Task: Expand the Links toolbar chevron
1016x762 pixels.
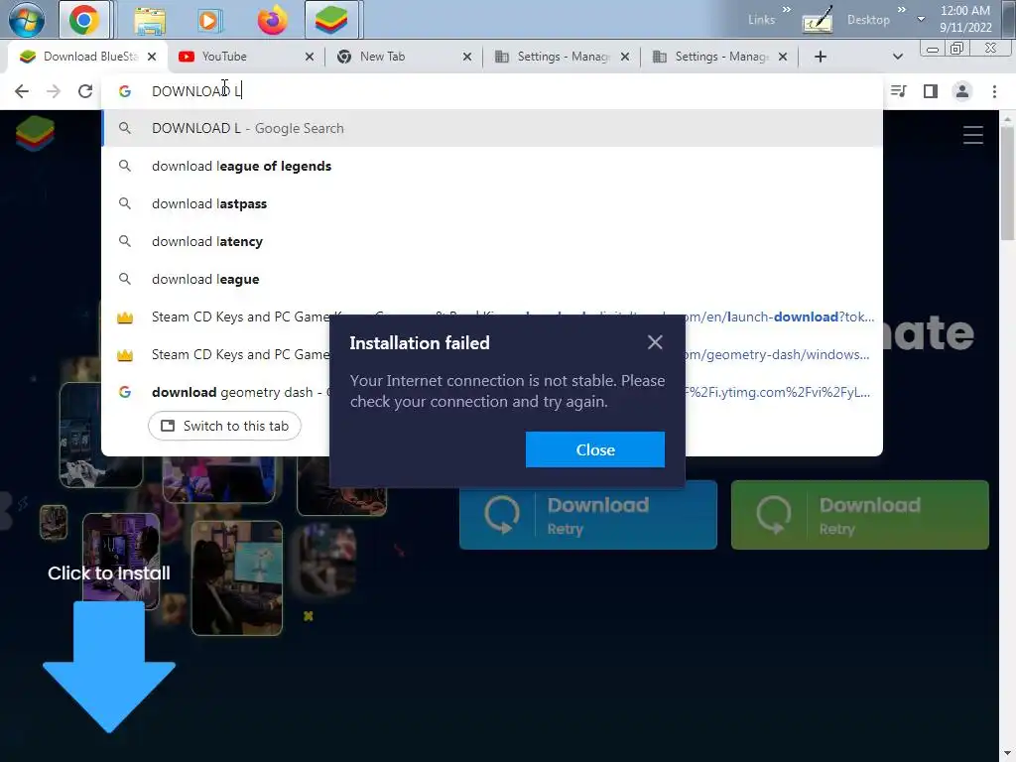Action: tap(787, 10)
